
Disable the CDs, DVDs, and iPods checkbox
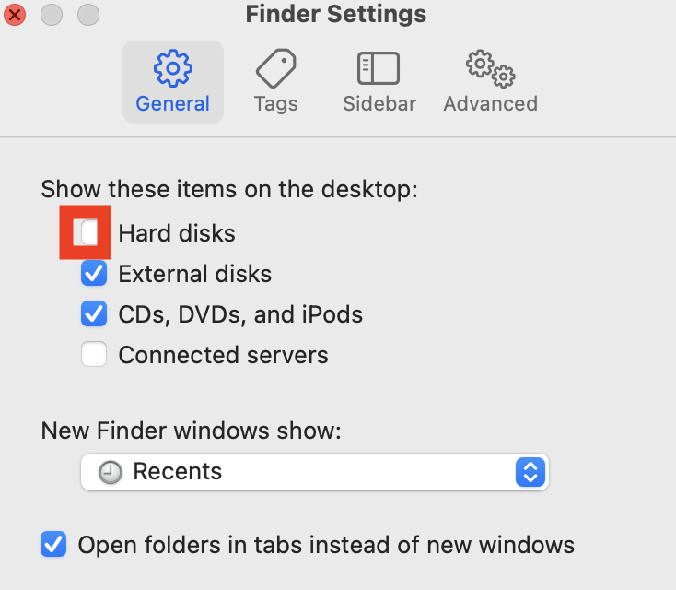(94, 314)
